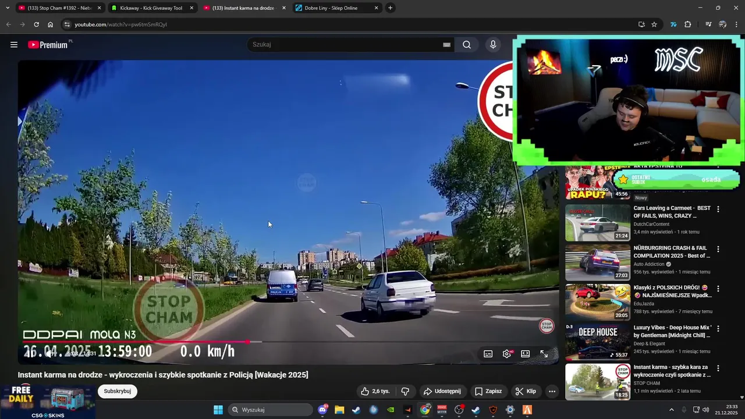This screenshot has height=419, width=745.
Task: Open the tab search dropdown arrow
Action: [x=8, y=8]
